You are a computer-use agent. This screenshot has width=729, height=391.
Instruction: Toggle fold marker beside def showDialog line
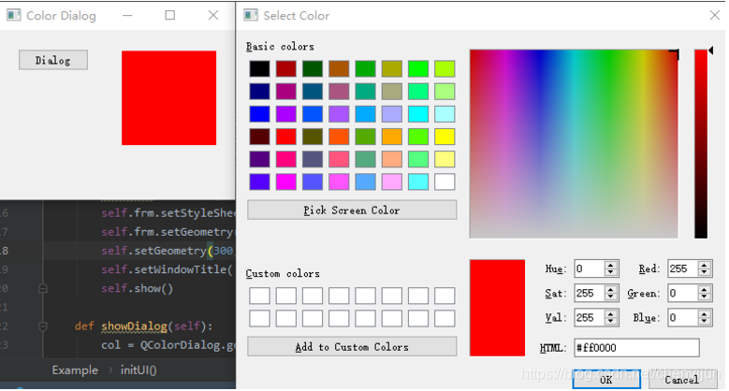[43, 326]
